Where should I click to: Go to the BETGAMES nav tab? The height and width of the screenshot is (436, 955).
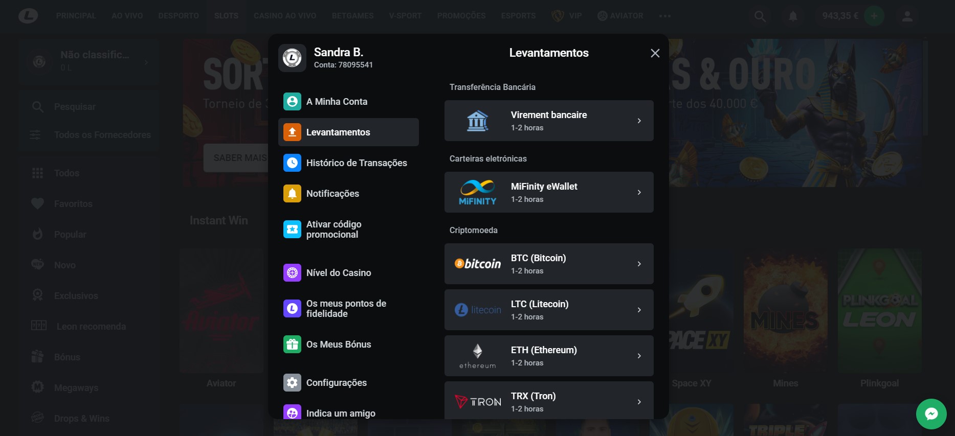pos(352,16)
